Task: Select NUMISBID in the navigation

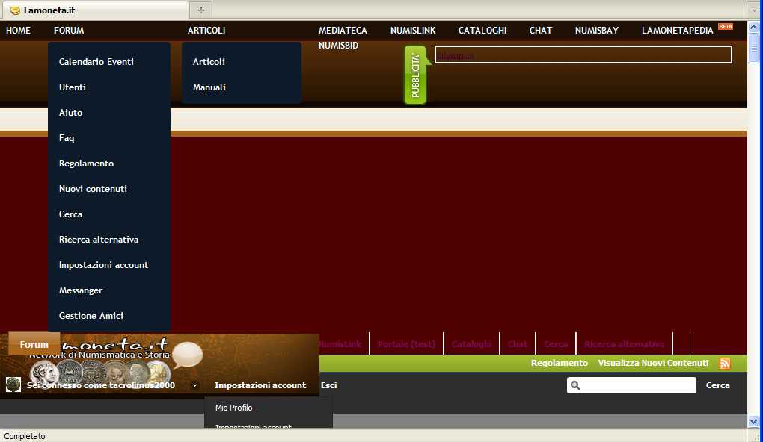Action: [x=338, y=46]
